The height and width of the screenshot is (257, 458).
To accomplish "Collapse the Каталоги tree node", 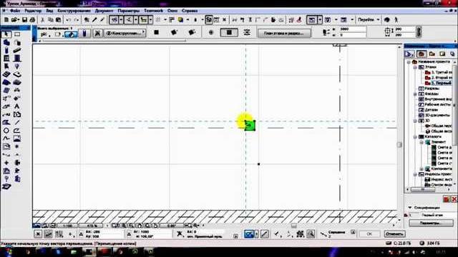I will pyautogui.click(x=415, y=136).
